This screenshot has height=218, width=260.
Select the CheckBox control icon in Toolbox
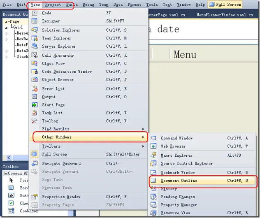11,203
